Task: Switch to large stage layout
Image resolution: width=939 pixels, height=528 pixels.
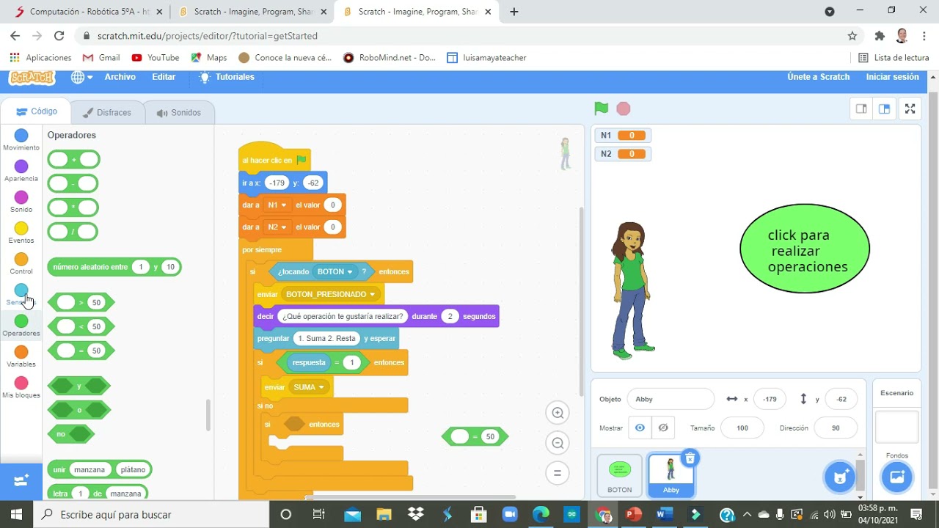Action: coord(885,109)
